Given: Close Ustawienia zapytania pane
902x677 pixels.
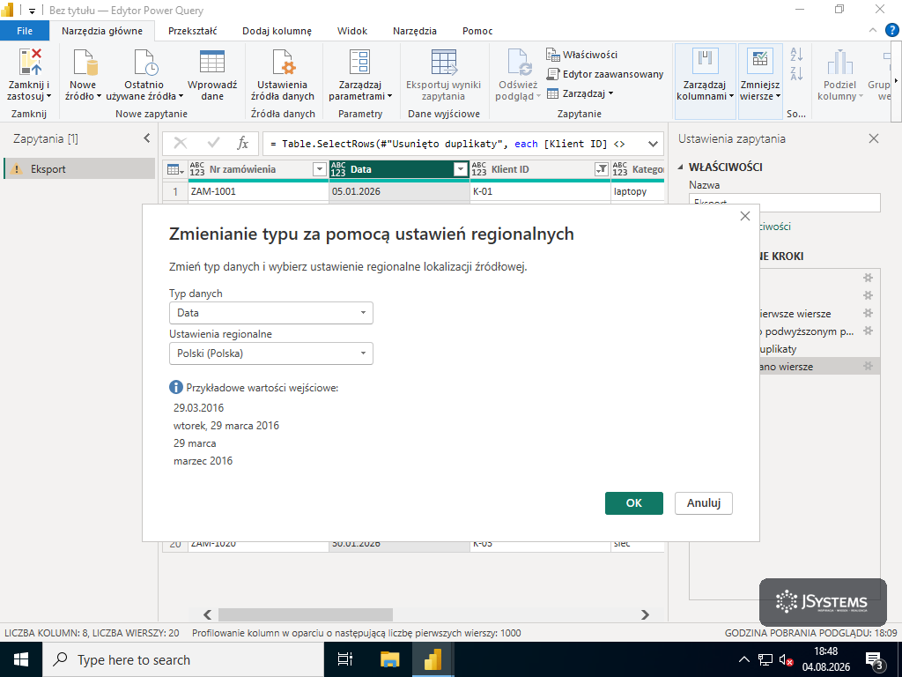Looking at the screenshot, I should (874, 138).
